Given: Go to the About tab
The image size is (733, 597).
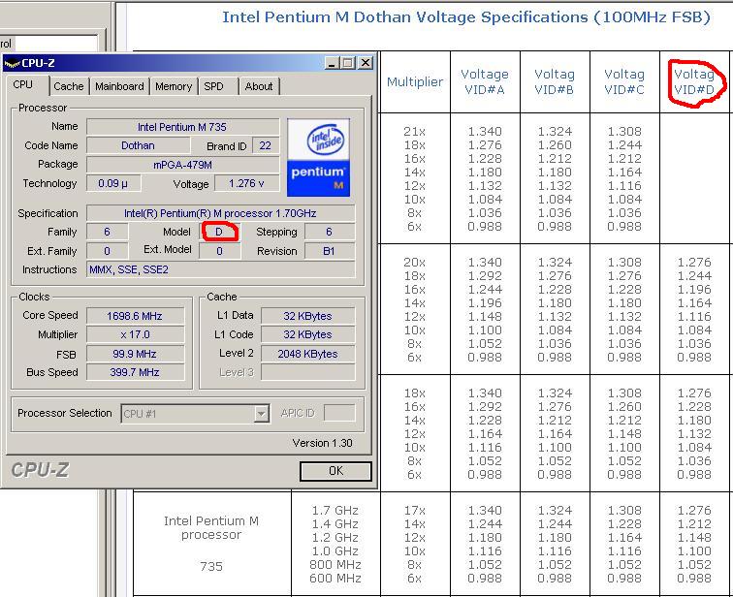Looking at the screenshot, I should [x=259, y=86].
